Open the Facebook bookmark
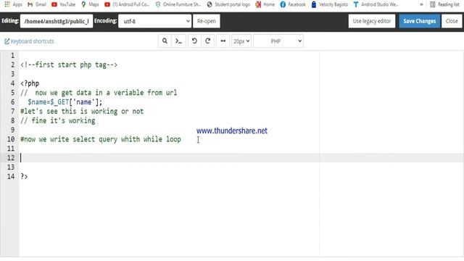Screen dimensions: 464x261 pyautogui.click(x=293, y=4)
